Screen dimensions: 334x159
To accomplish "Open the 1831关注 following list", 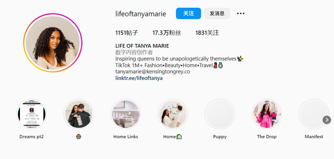I will point(207,33).
